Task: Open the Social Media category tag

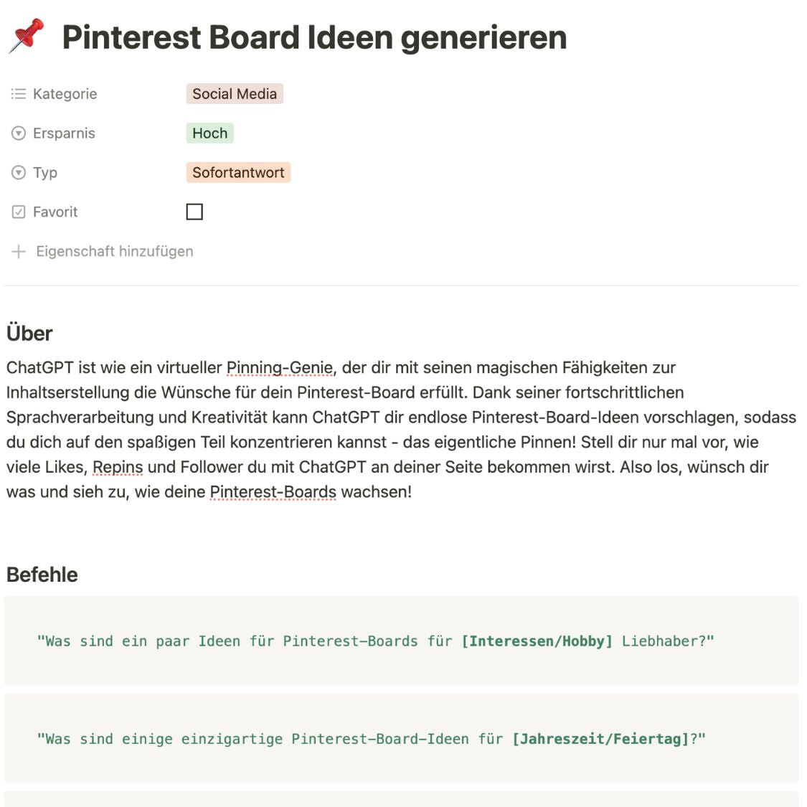Action: pos(235,94)
